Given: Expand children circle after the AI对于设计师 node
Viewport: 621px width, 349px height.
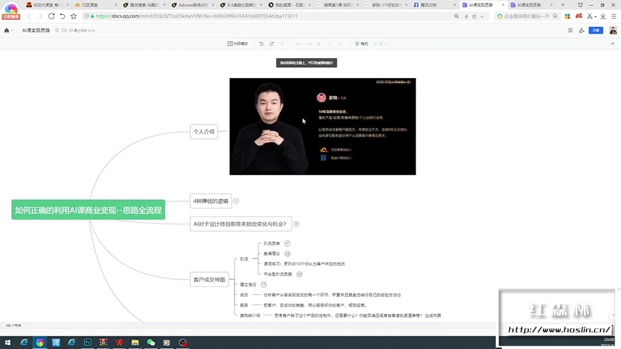Looking at the screenshot, I should tap(296, 224).
